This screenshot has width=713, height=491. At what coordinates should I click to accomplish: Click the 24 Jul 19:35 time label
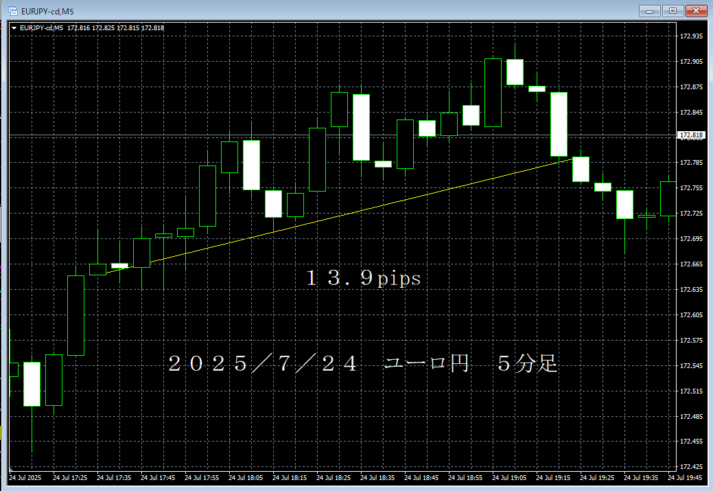pyautogui.click(x=641, y=478)
